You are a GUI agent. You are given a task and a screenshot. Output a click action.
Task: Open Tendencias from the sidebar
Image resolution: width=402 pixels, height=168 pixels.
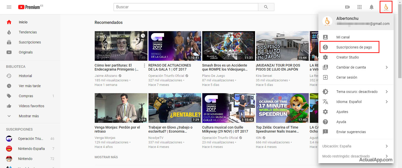(30, 32)
